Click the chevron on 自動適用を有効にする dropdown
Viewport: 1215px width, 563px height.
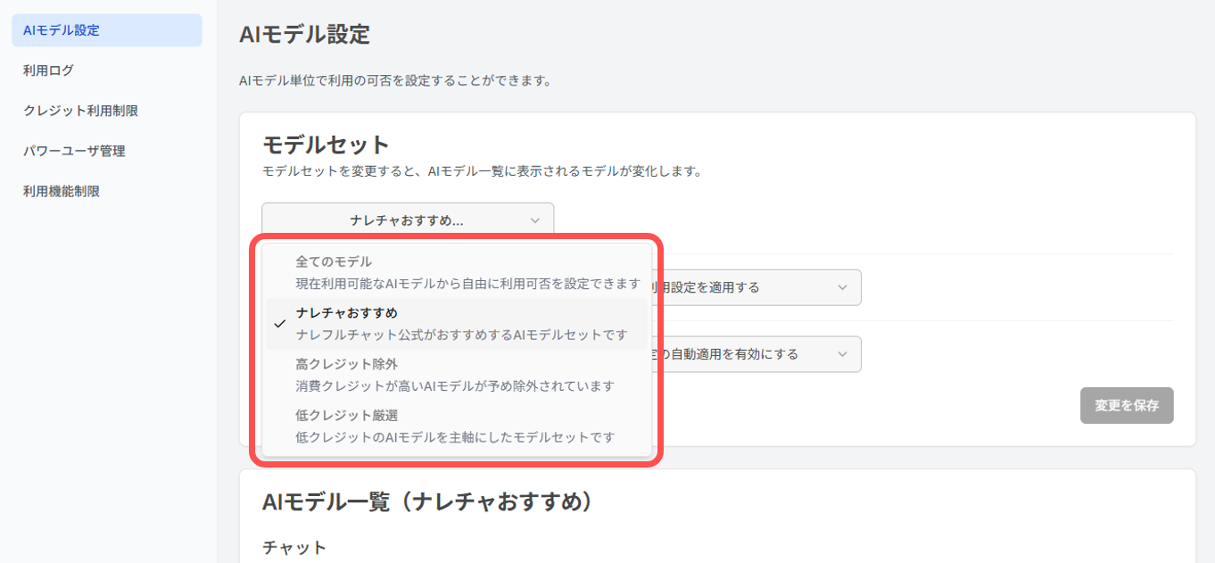pyautogui.click(x=842, y=354)
